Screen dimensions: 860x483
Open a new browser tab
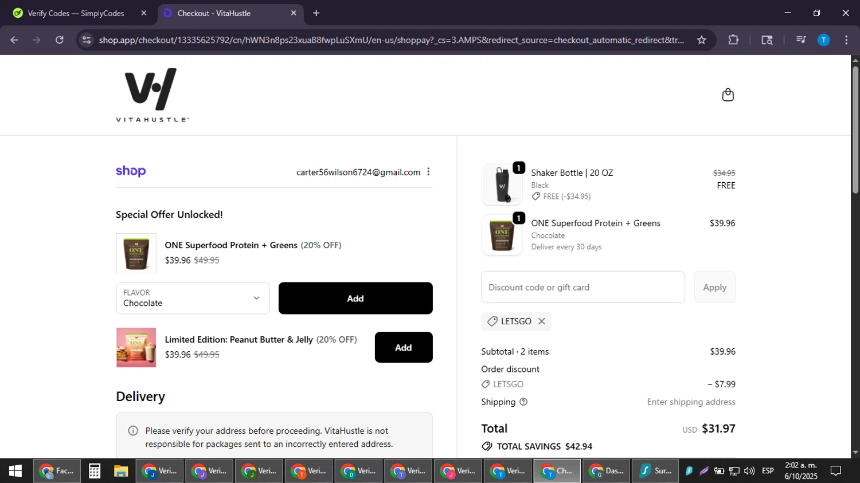click(x=316, y=13)
